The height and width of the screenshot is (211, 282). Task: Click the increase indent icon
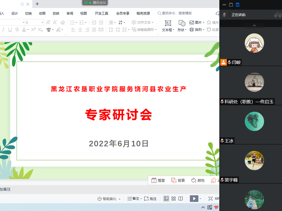(x=101, y=22)
